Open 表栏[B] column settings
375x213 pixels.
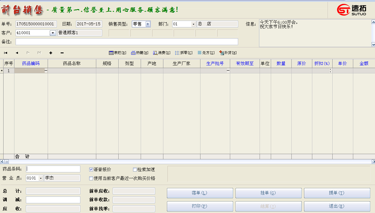point(117,53)
